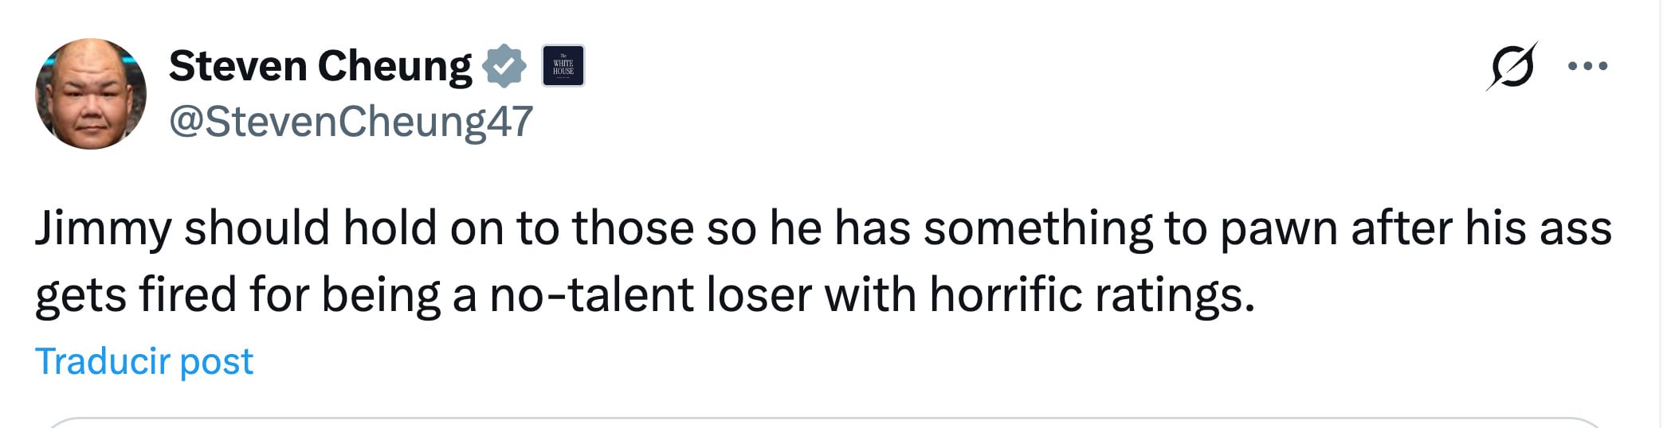Screen dimensions: 1667x428
Task: Open the three-dot more options menu
Action: 1587,66
